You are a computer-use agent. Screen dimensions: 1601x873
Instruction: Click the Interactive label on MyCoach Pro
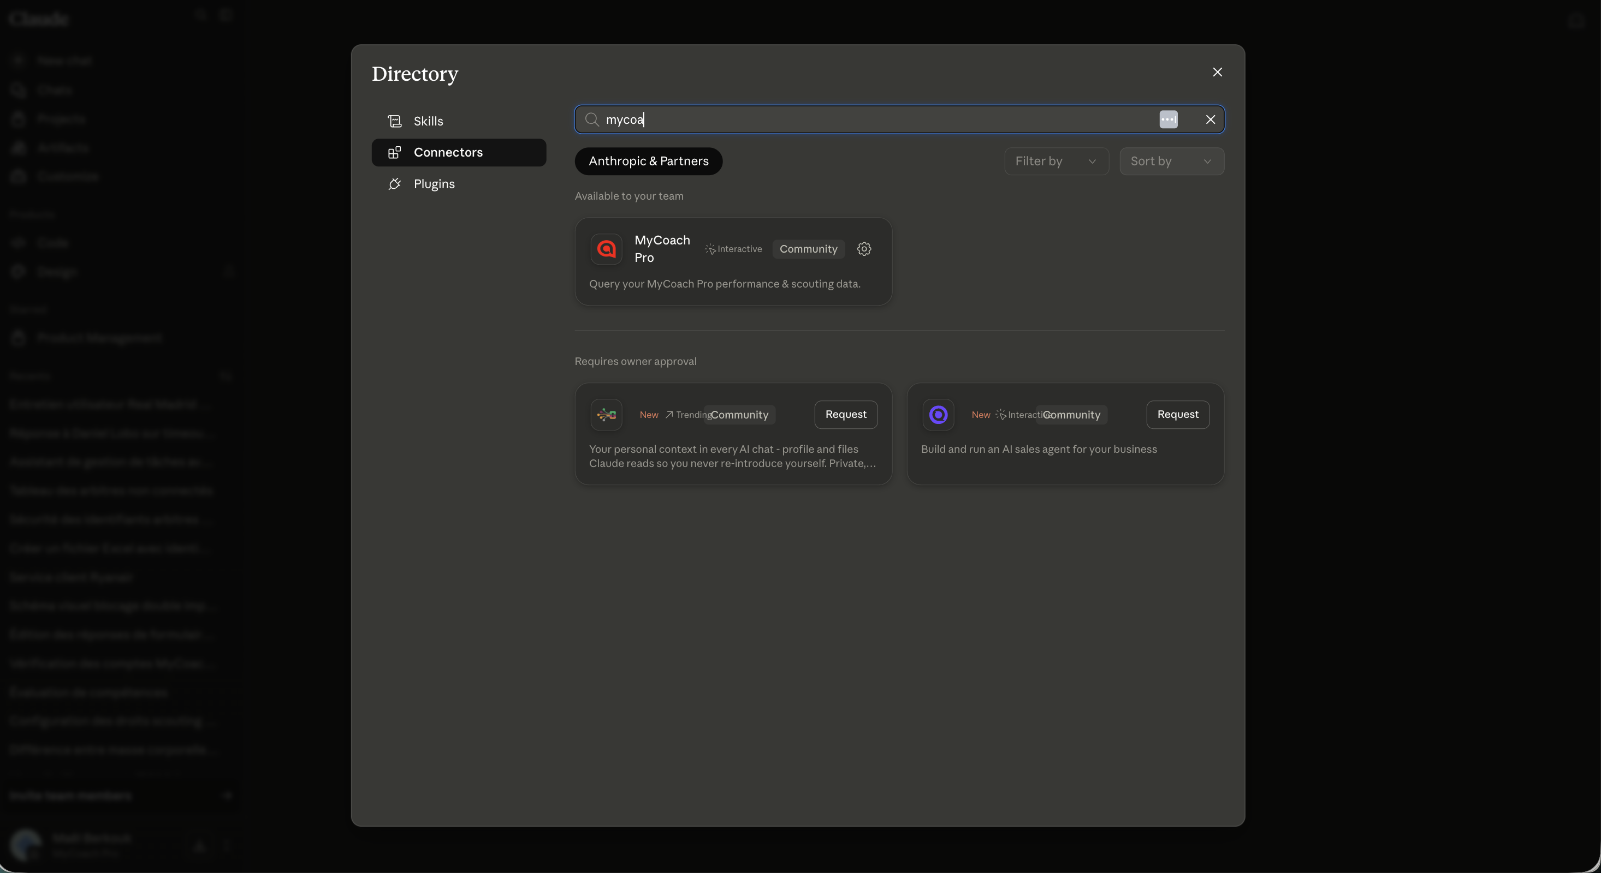click(x=733, y=249)
